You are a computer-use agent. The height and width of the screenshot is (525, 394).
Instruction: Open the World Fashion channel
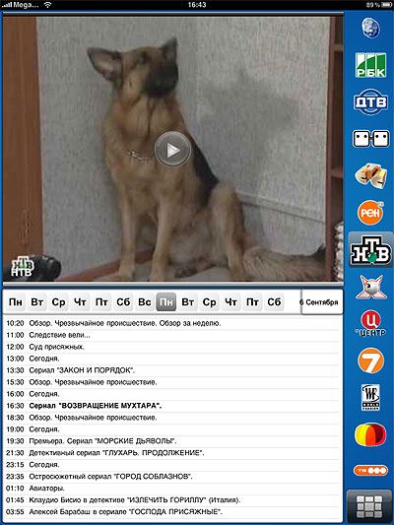pos(370,397)
